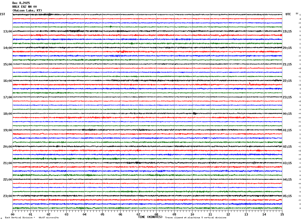The image size is (302, 221).
Task: Click minute tick label "07" on time axis
Action: 138,214
